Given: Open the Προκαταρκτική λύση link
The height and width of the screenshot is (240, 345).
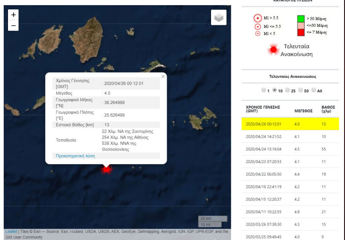Looking at the screenshot, I should click(x=75, y=156).
